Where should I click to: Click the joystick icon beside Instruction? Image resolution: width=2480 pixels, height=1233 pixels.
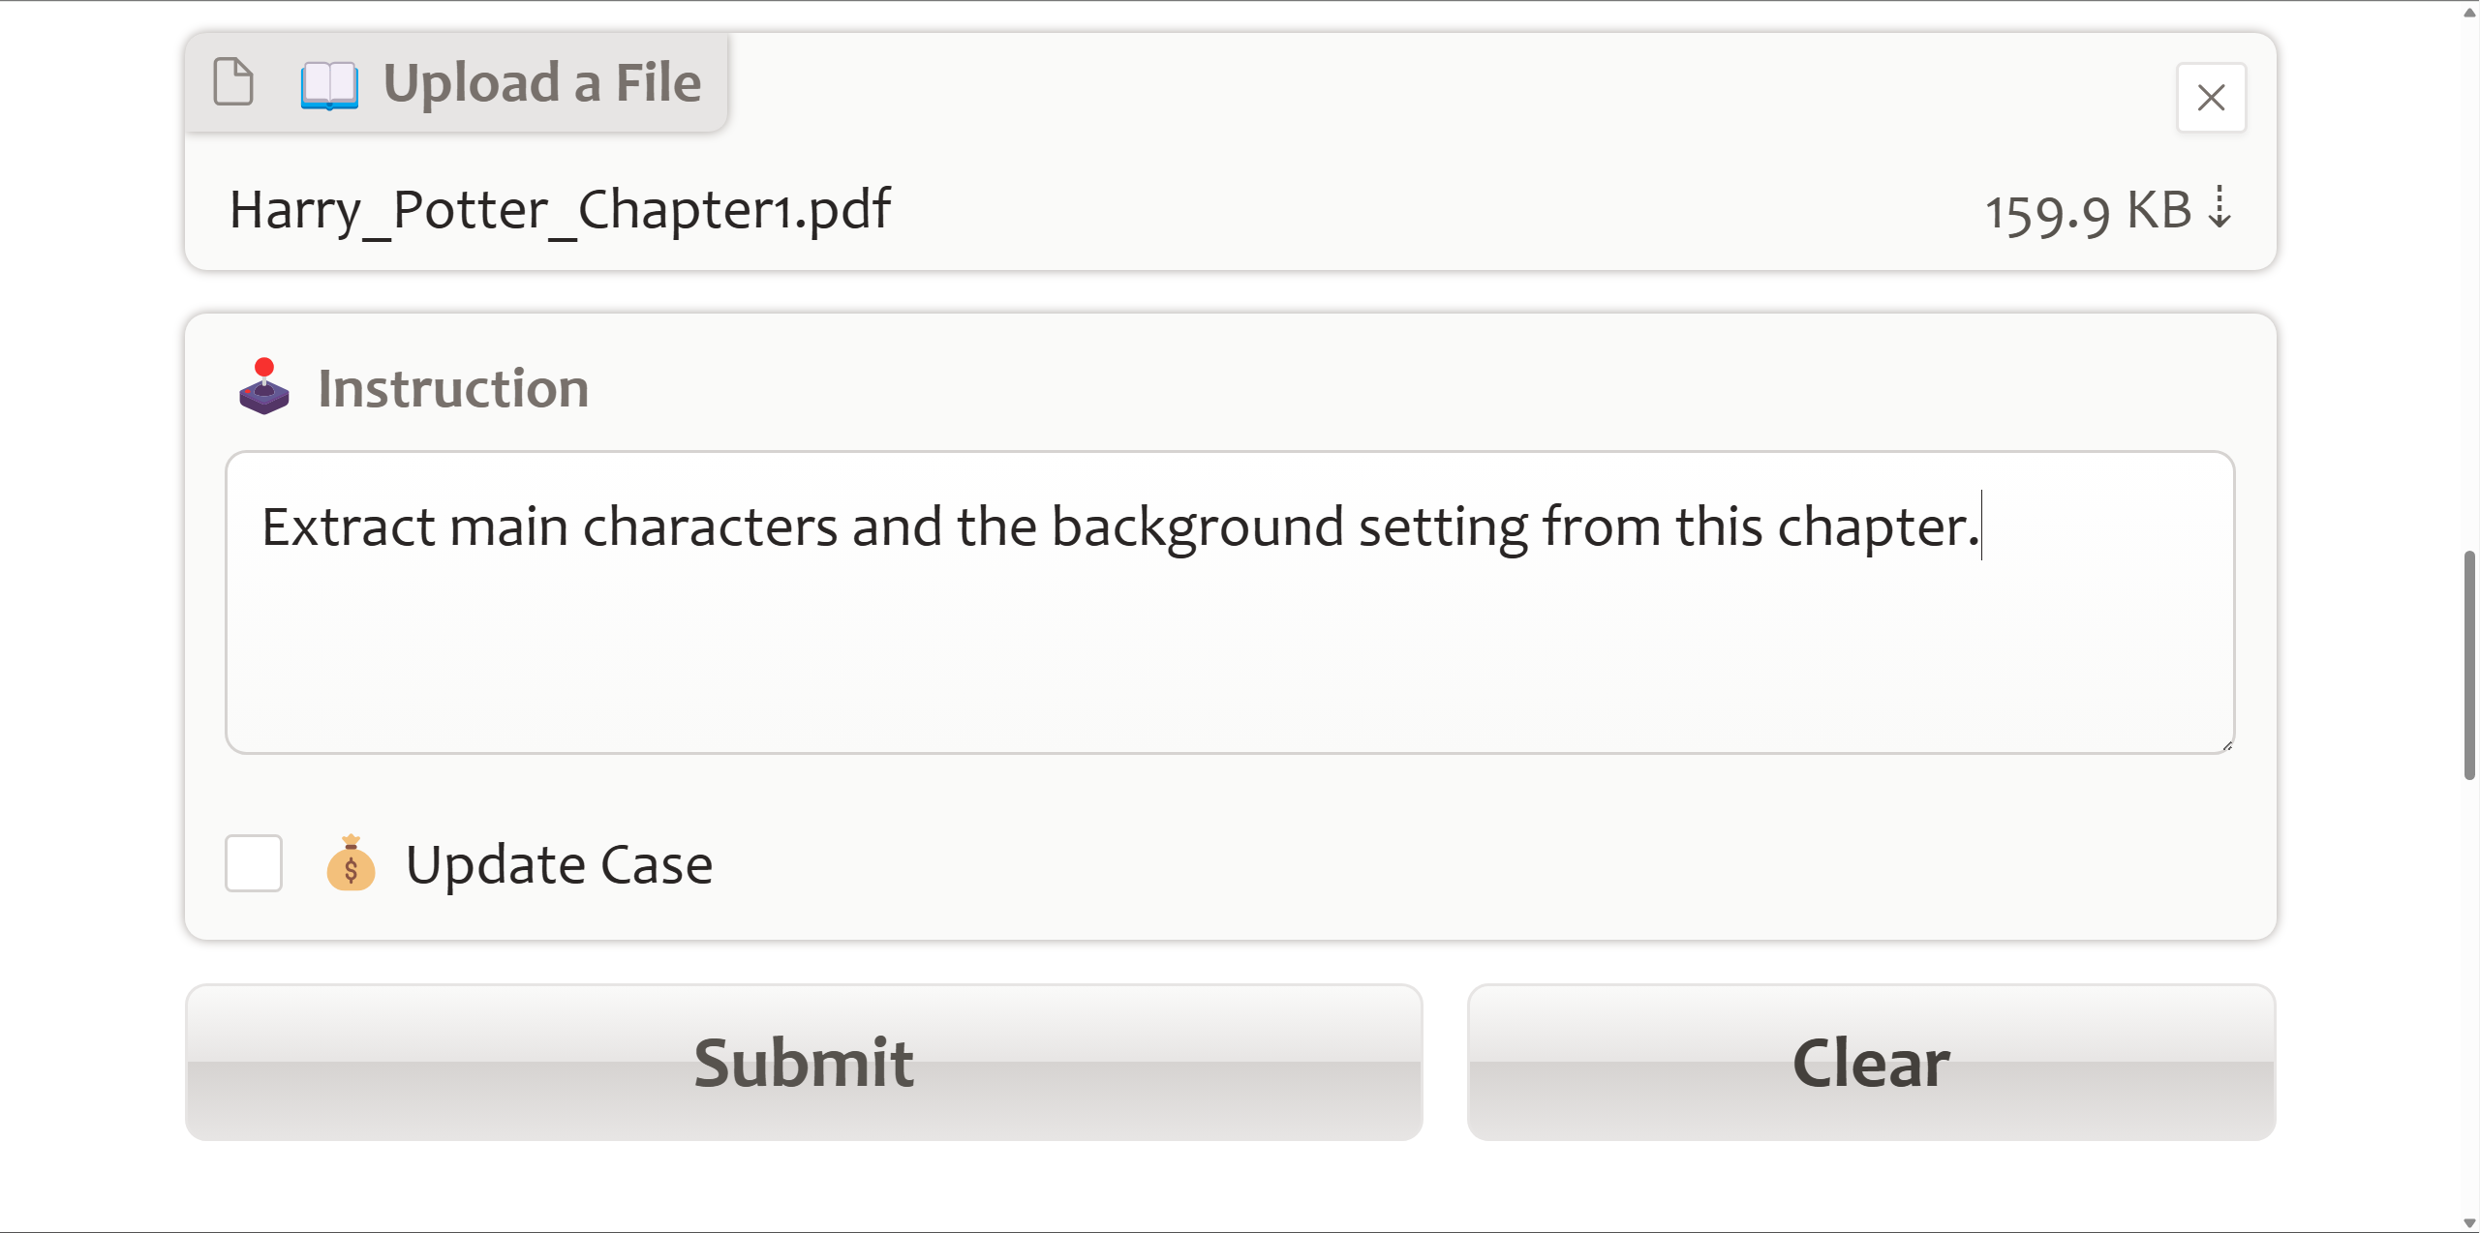point(264,387)
